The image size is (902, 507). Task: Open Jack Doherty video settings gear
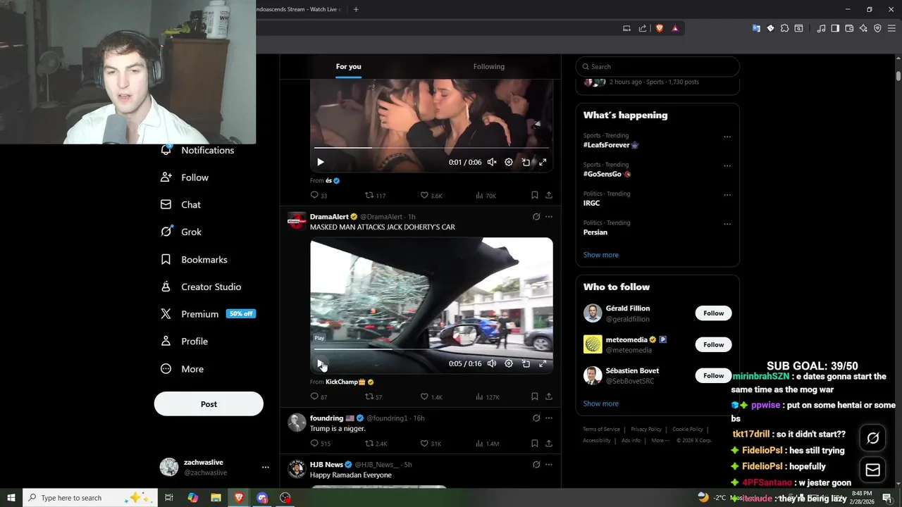click(x=509, y=363)
